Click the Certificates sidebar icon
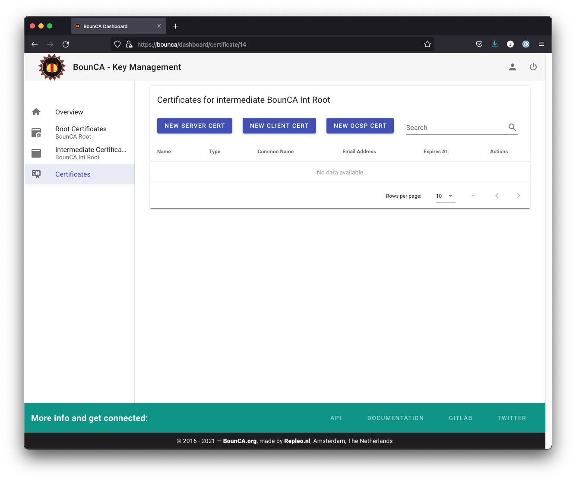Viewport: 576px width, 481px height. point(36,174)
